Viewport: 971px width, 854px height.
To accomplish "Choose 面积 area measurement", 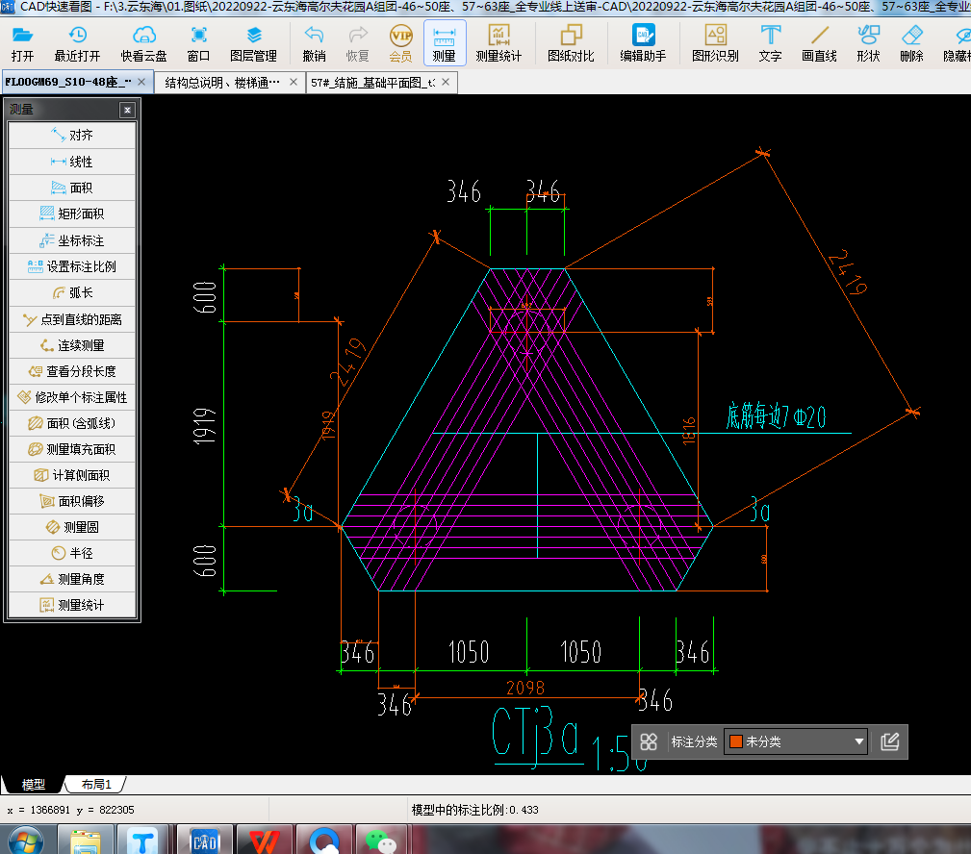I will point(72,188).
